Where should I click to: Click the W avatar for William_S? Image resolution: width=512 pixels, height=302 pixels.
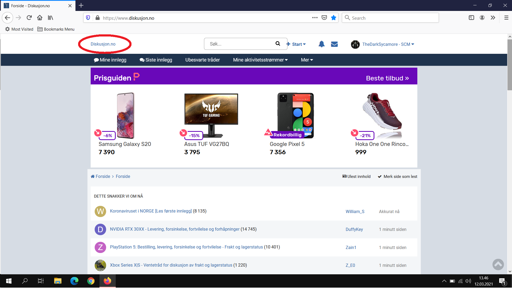click(x=100, y=211)
